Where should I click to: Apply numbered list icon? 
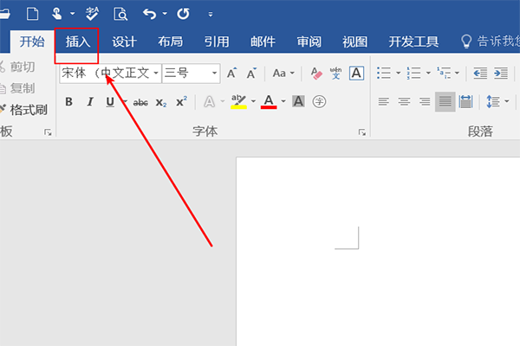pyautogui.click(x=413, y=74)
